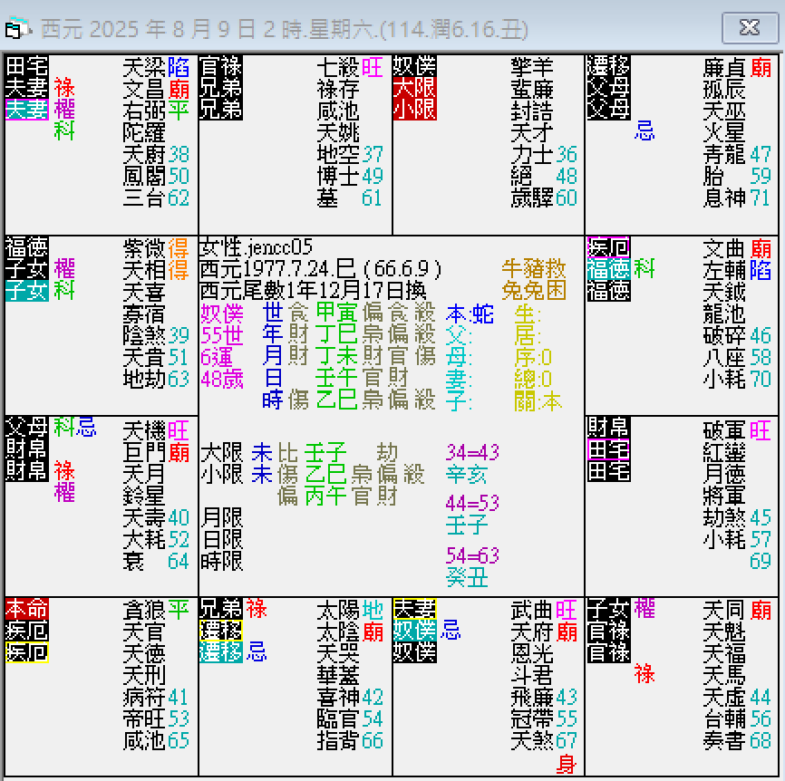Viewport: 785px width, 781px height.
Task: Select the '紅鸞' star entry
Action: (x=724, y=452)
